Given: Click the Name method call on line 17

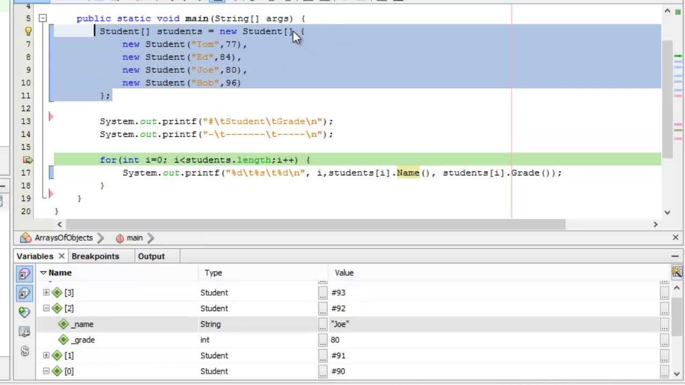Looking at the screenshot, I should pyautogui.click(x=408, y=173).
